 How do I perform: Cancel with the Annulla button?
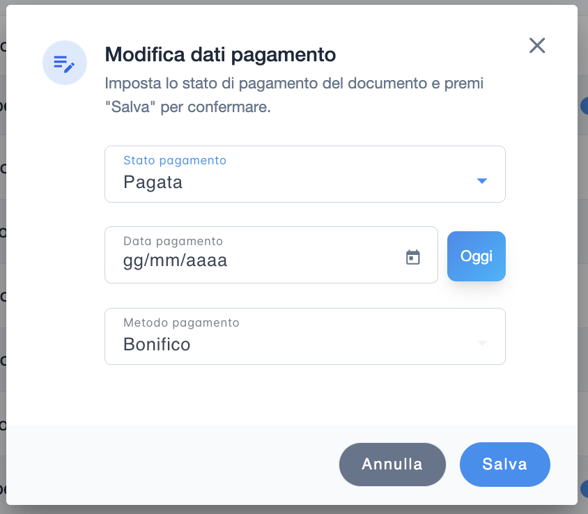point(392,464)
